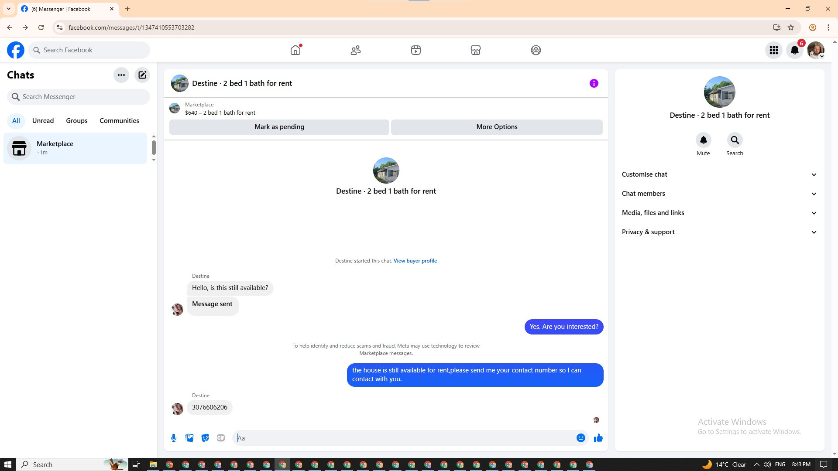Expand Privacy & support section

719,232
